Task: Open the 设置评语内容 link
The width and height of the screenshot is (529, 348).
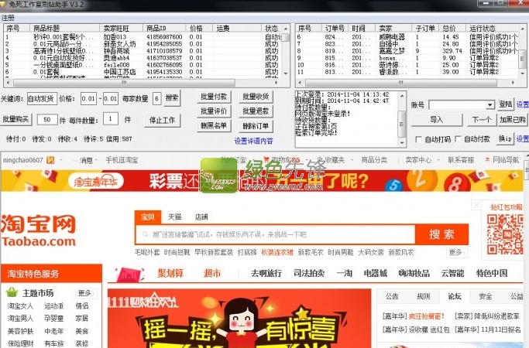Action: pyautogui.click(x=254, y=142)
